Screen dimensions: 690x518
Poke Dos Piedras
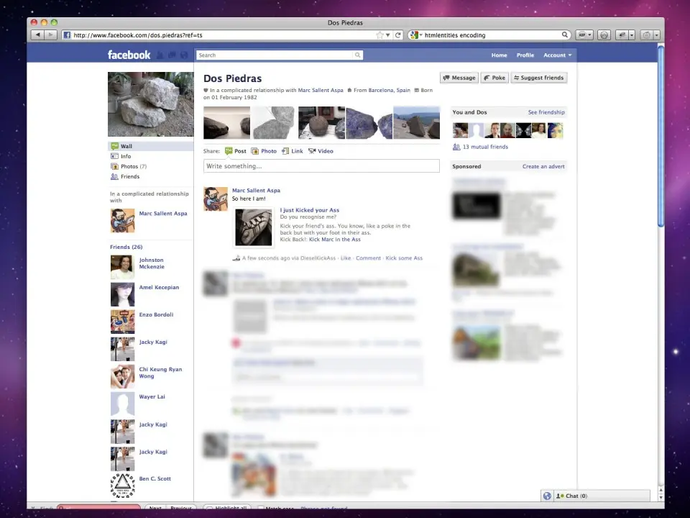coord(494,78)
